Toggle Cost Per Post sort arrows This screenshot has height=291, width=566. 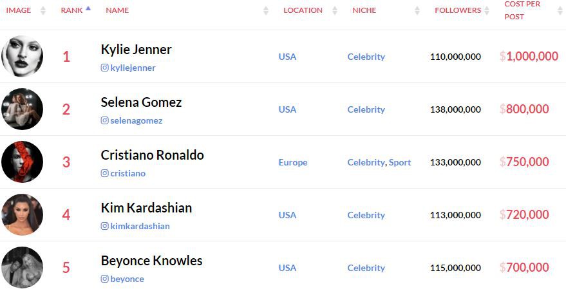click(x=560, y=10)
